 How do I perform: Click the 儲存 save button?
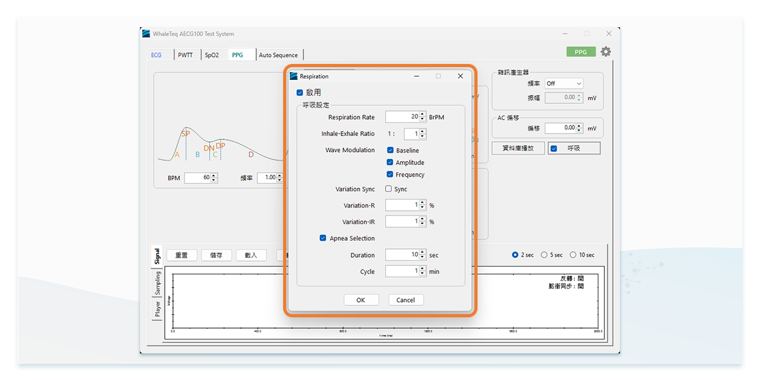(217, 255)
